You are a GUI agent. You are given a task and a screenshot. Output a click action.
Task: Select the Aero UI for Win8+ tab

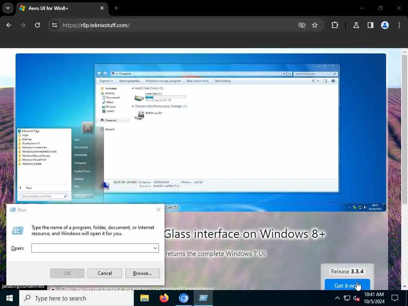pyautogui.click(x=62, y=8)
